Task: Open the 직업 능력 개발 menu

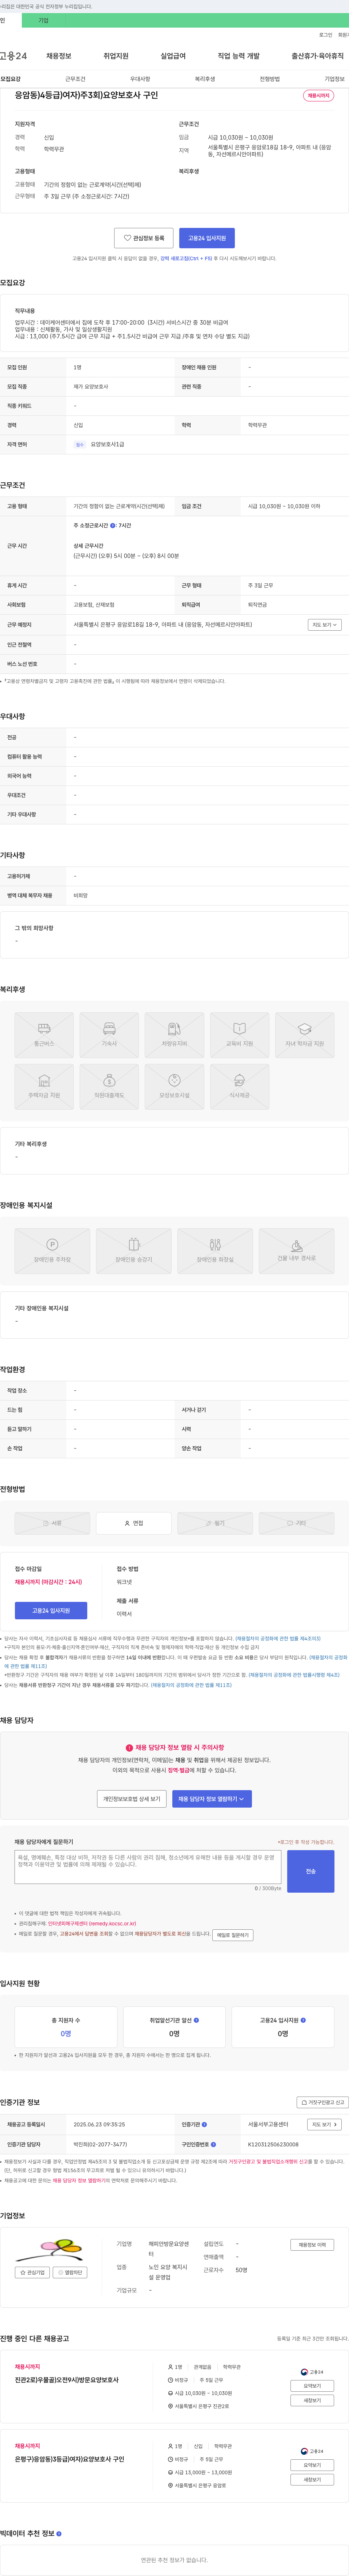Action: 238,56
